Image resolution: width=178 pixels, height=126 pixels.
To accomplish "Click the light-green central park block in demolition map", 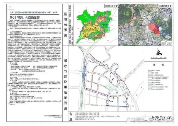I will tap(110, 86).
